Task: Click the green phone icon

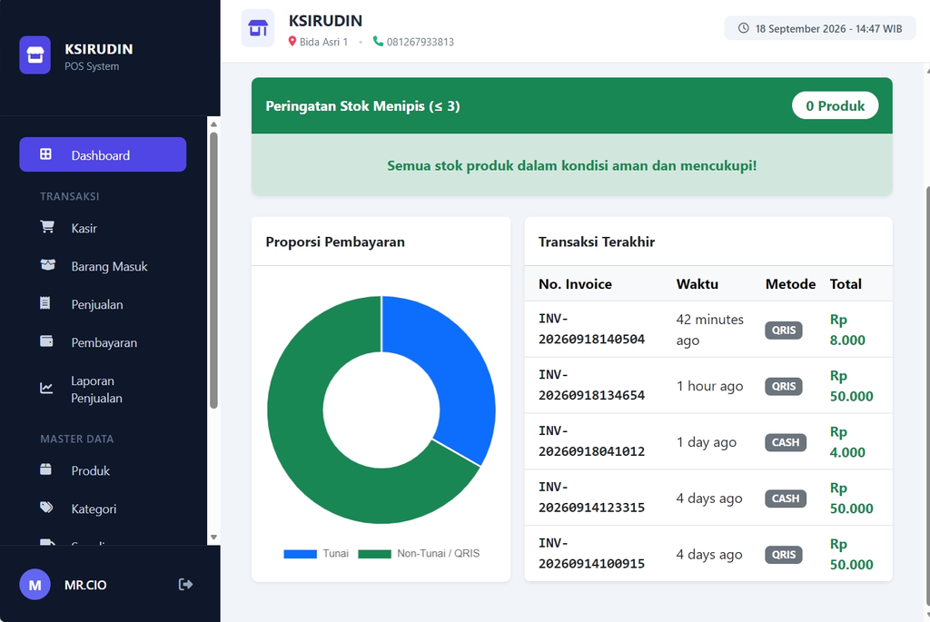Action: pyautogui.click(x=378, y=41)
